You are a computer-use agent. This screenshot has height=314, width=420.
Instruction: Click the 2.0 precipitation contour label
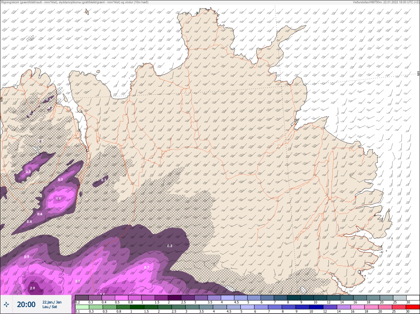click(x=32, y=288)
